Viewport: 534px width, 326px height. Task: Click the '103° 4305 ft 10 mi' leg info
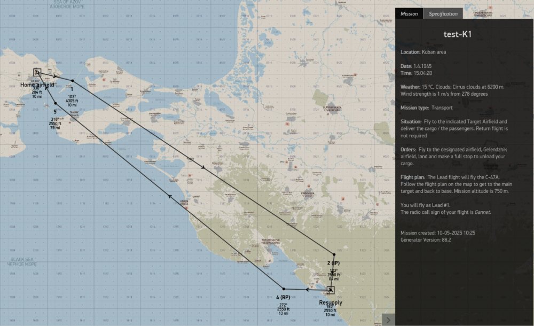click(x=72, y=101)
